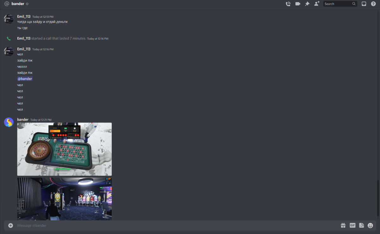This screenshot has height=234, width=380.
Task: Open the roulette table image
Action: coord(64,149)
